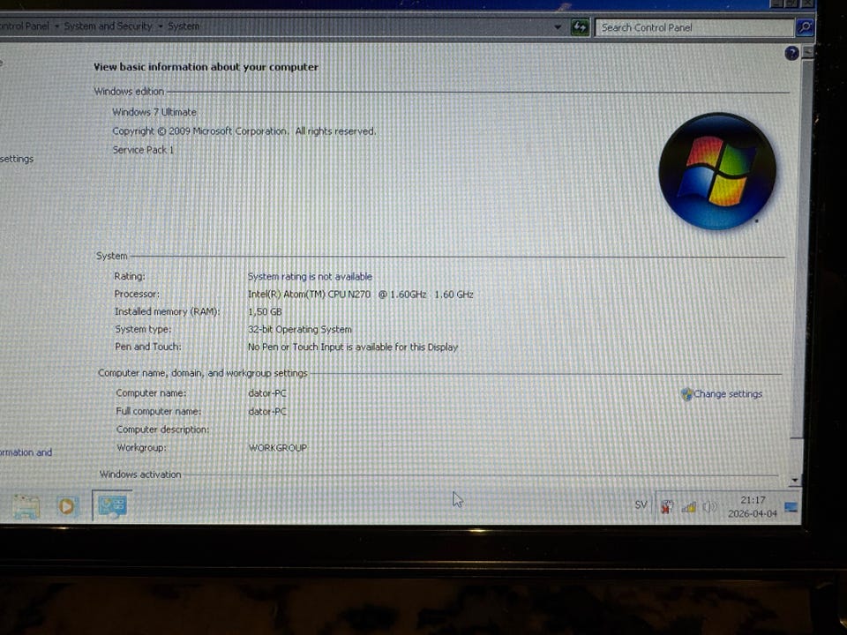Click the Change settings link
847x635 pixels.
coord(728,394)
